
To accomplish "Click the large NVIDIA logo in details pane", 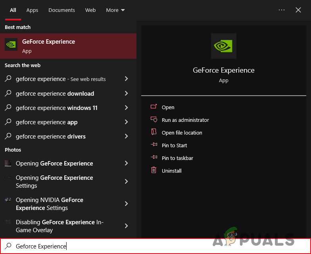I will 224,46.
